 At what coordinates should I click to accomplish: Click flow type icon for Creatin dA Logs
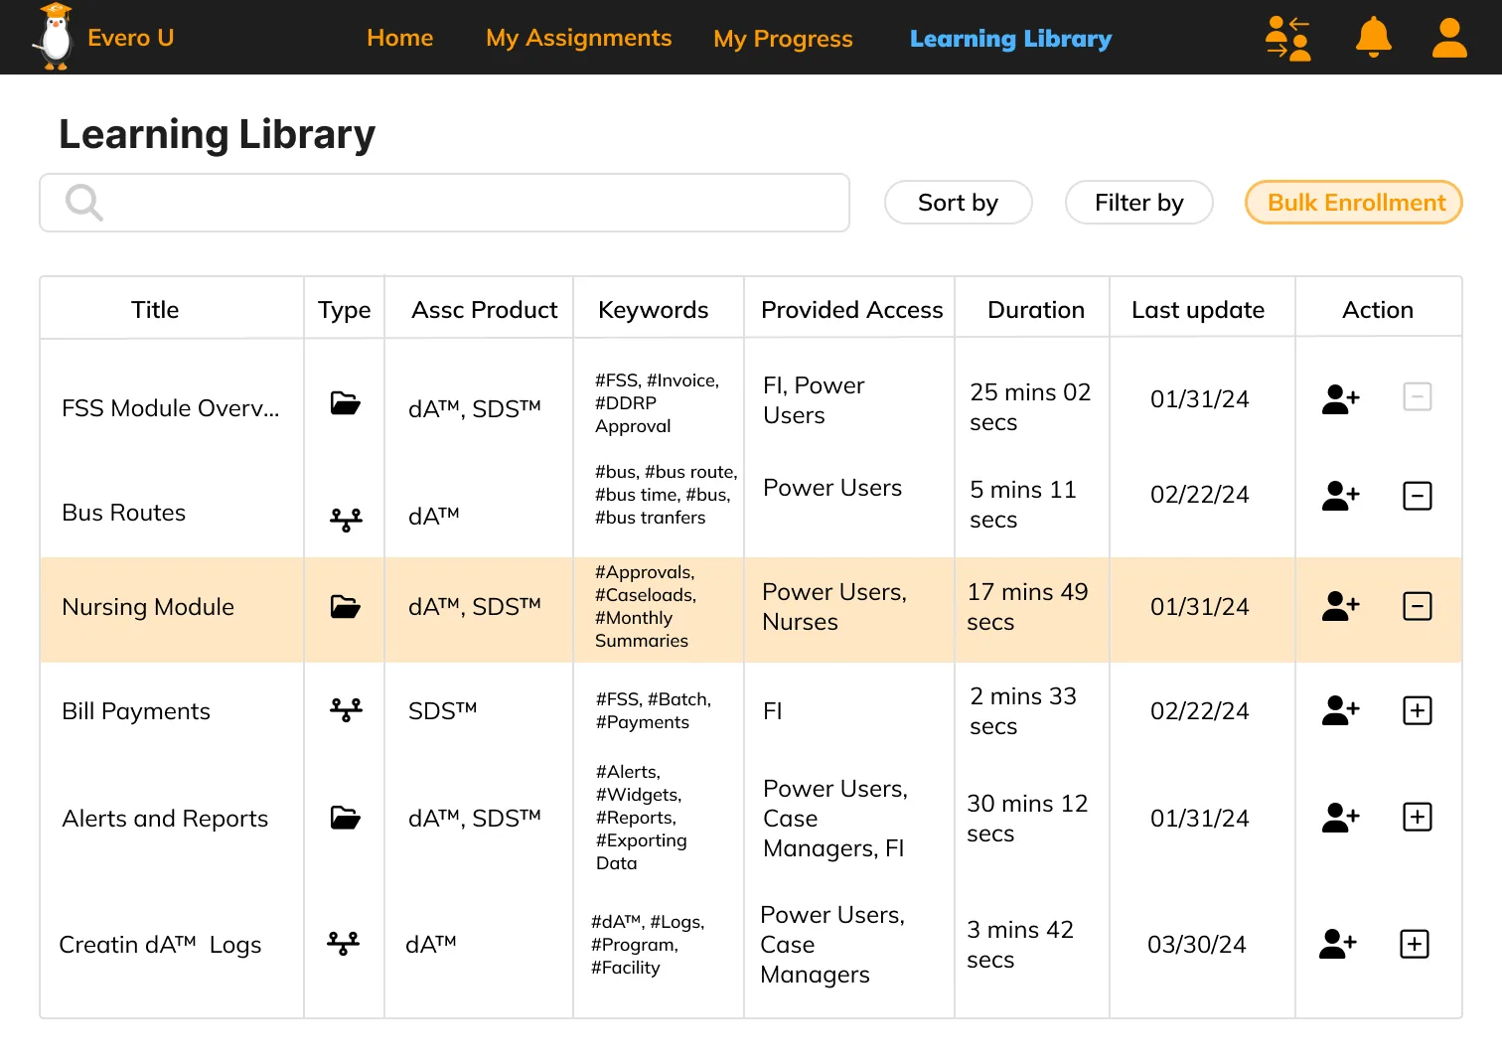point(343,943)
